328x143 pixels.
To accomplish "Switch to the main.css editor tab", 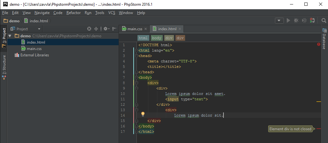I will [135, 29].
